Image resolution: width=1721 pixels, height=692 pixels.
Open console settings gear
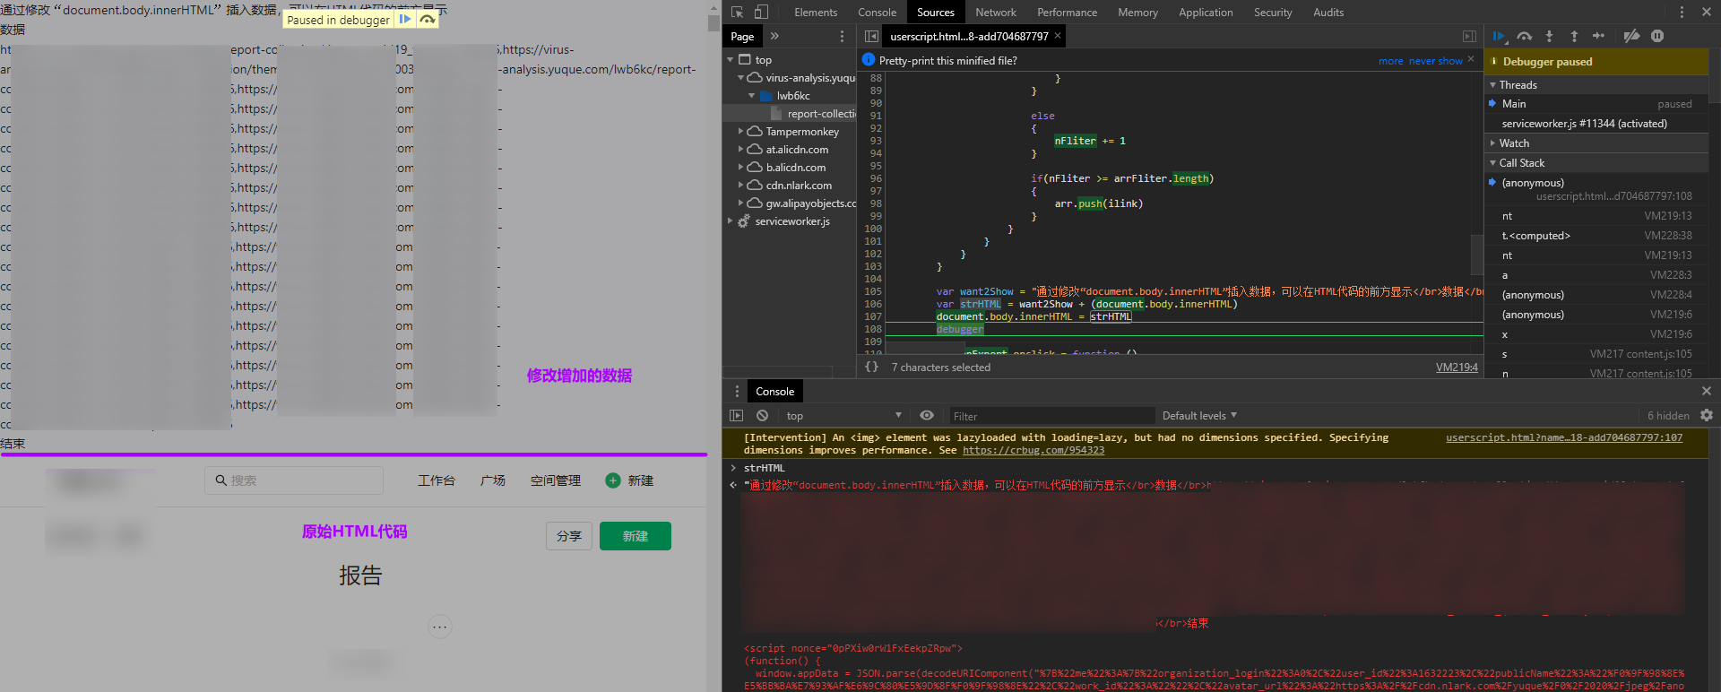(1707, 415)
